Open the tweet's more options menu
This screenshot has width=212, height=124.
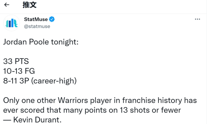197,19
